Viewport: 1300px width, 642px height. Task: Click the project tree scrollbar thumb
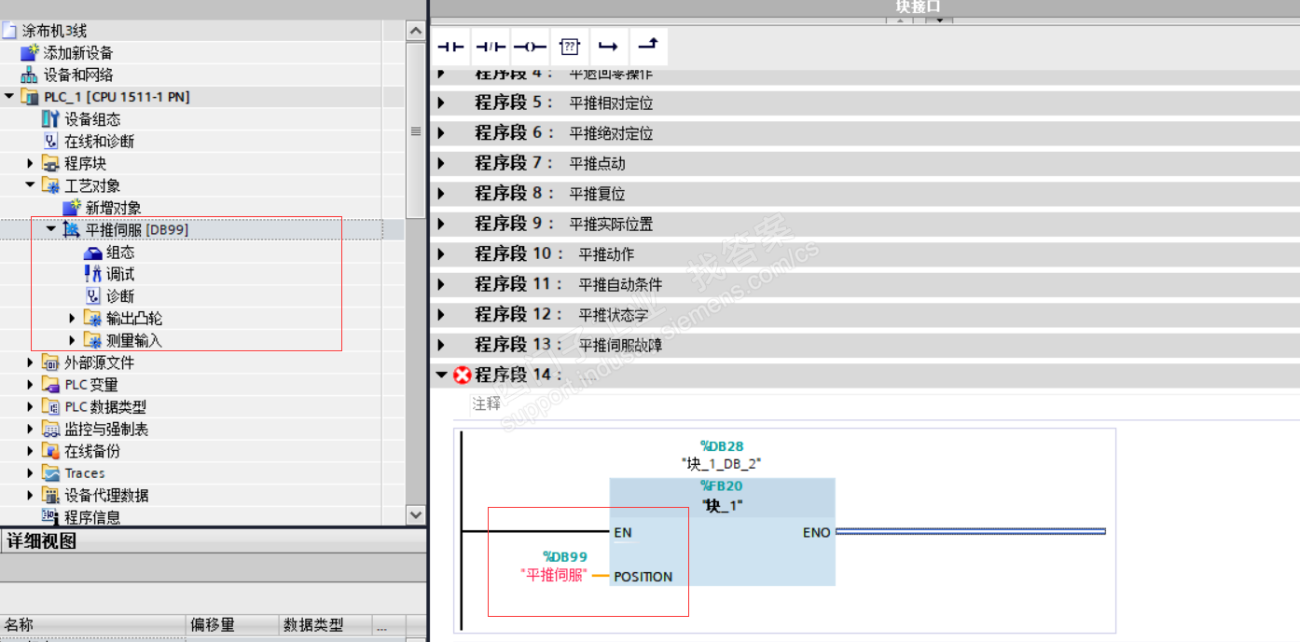416,131
